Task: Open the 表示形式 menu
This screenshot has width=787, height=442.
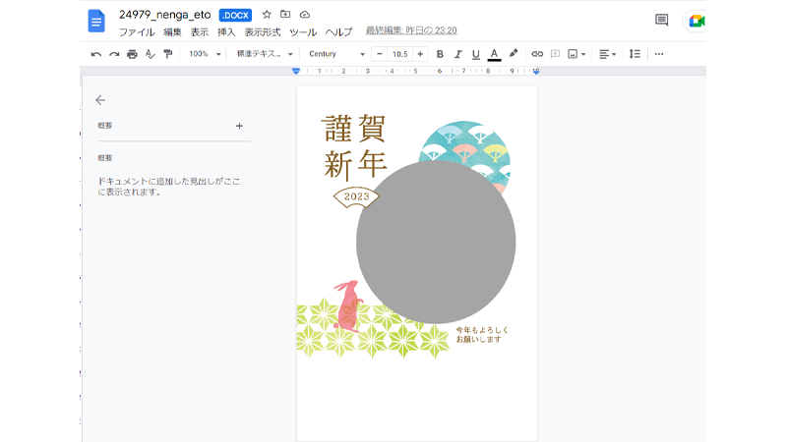Action: tap(263, 32)
